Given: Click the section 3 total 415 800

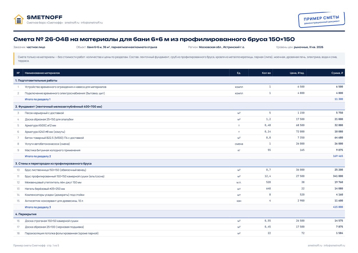Looking at the screenshot, I should (x=338, y=207).
